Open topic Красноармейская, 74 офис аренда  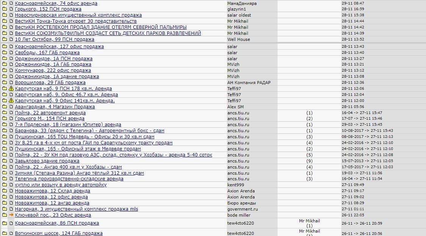click(x=56, y=3)
